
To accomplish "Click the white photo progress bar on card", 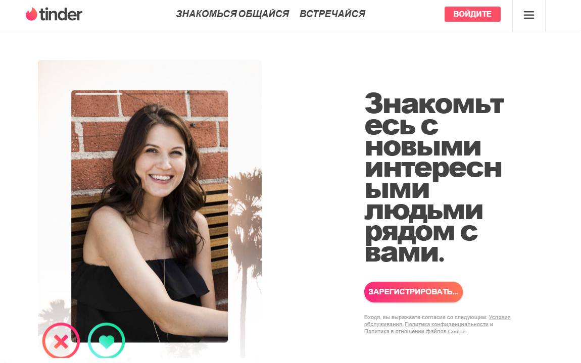I will click(x=99, y=94).
